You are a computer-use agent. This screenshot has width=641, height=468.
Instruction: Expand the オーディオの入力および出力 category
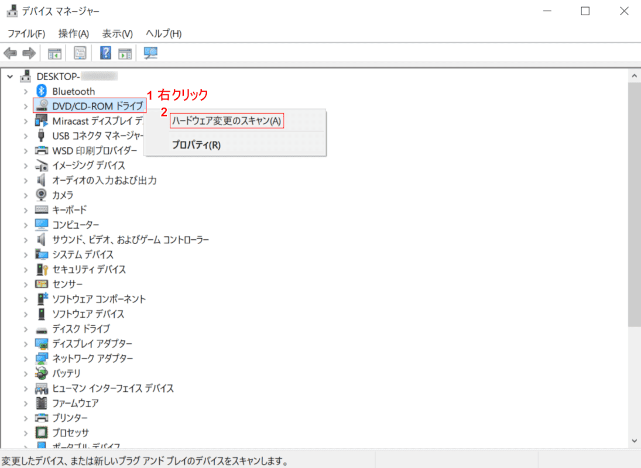[26, 181]
